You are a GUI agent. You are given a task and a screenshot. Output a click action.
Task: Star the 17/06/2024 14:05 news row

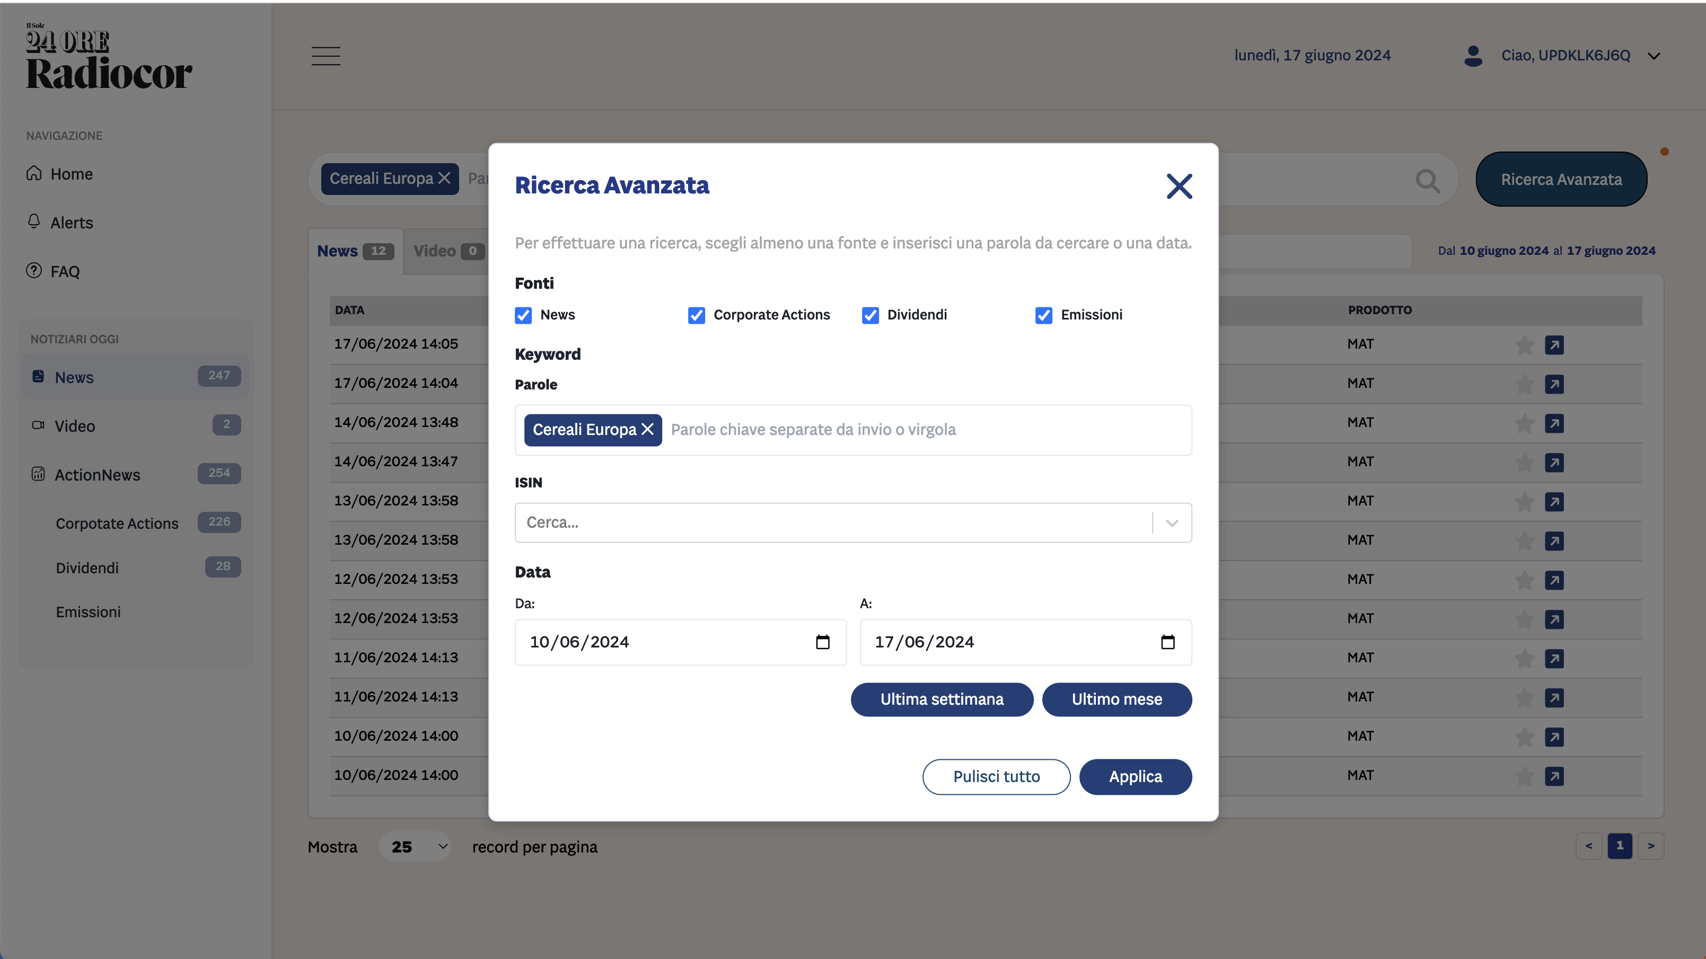(1525, 345)
